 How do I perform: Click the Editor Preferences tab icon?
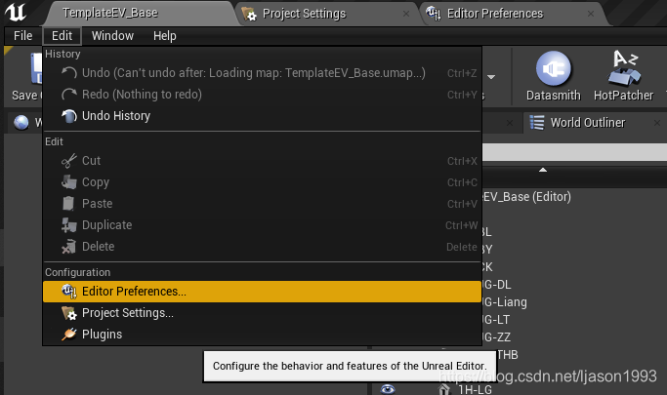click(434, 14)
